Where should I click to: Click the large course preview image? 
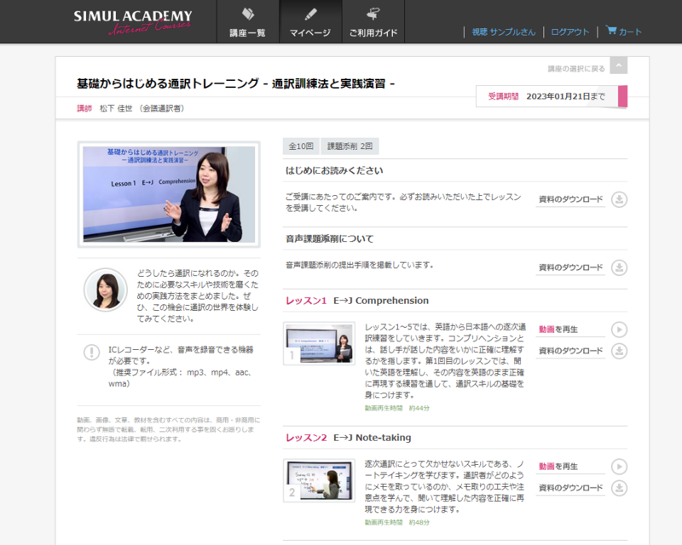click(169, 194)
